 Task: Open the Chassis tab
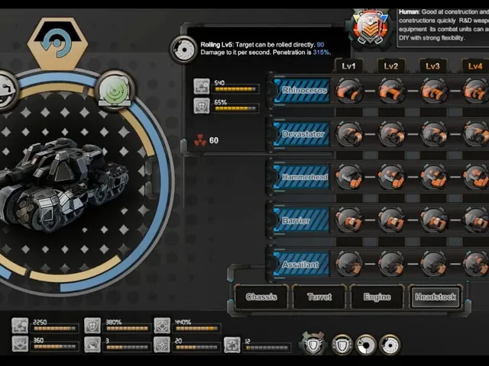[261, 297]
